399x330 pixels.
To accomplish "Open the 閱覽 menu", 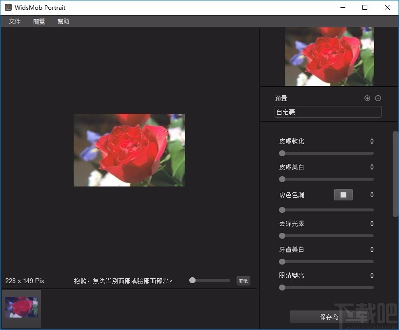I will pos(39,21).
